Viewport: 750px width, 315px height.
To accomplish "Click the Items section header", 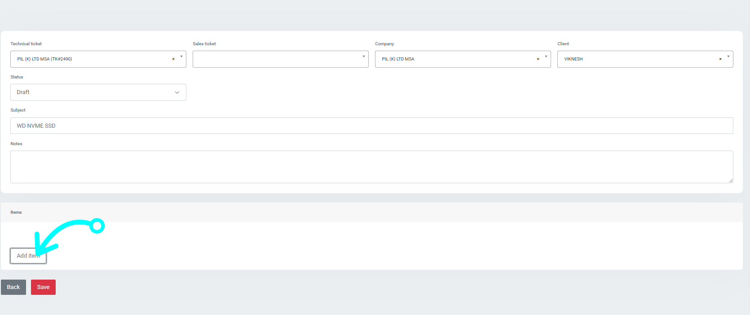I will point(16,212).
